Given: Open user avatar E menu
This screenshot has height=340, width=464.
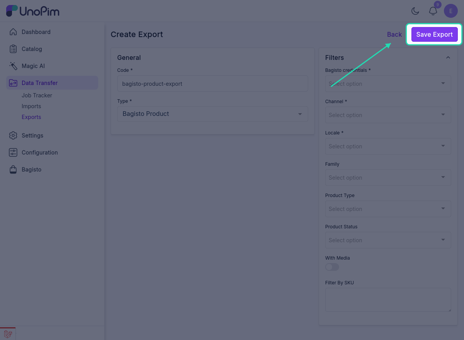Looking at the screenshot, I should pyautogui.click(x=451, y=11).
